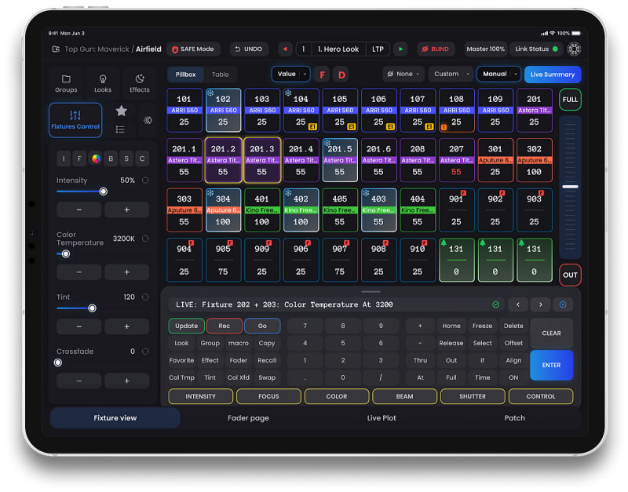Switch to the Fader page tab
The width and height of the screenshot is (628, 492).
(x=248, y=418)
